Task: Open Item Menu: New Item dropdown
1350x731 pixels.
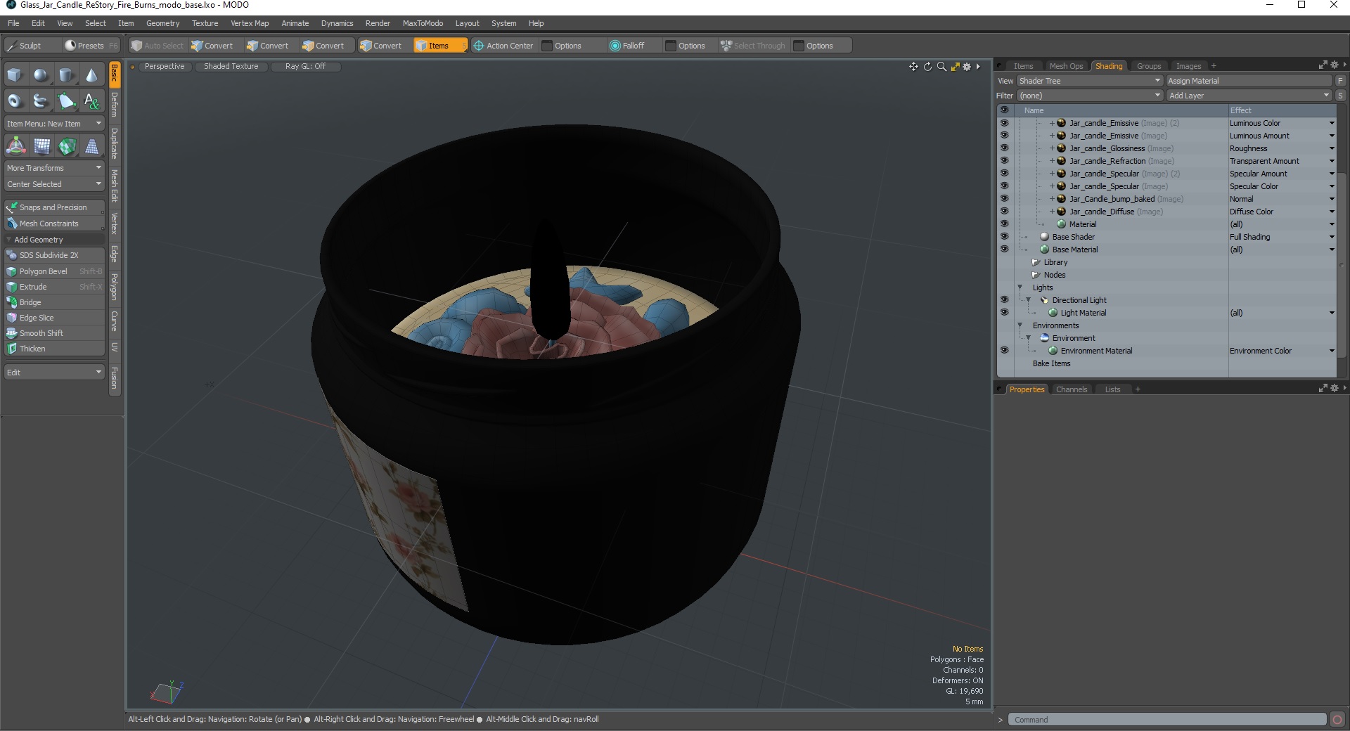Action: coord(54,124)
